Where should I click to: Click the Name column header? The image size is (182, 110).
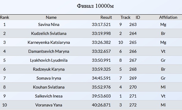click(x=51, y=17)
